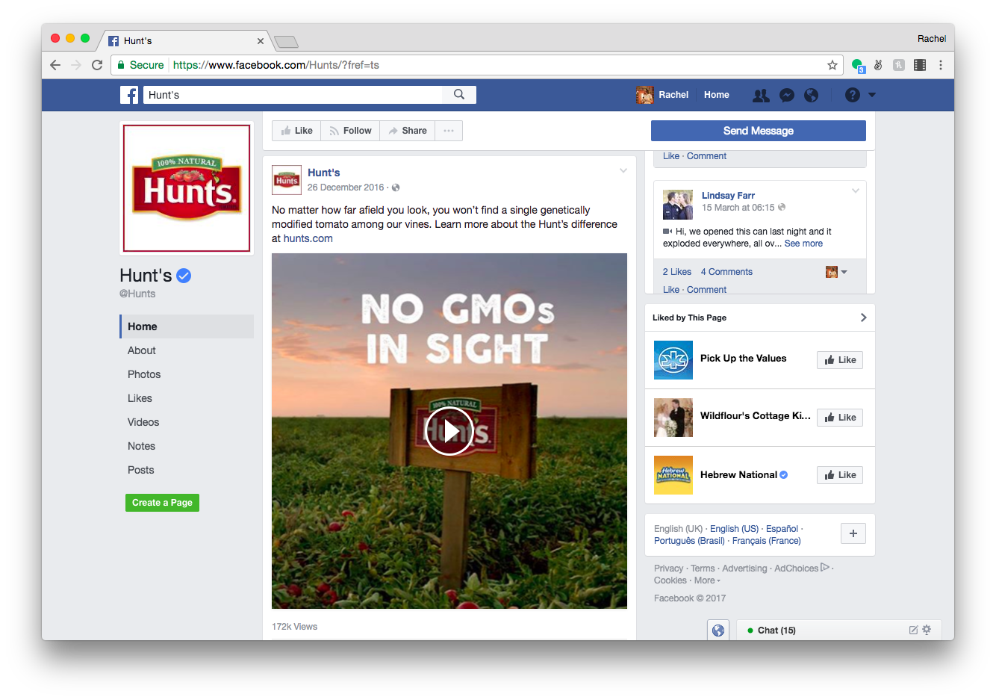Open the Messenger icon
This screenshot has height=700, width=996.
click(x=786, y=95)
